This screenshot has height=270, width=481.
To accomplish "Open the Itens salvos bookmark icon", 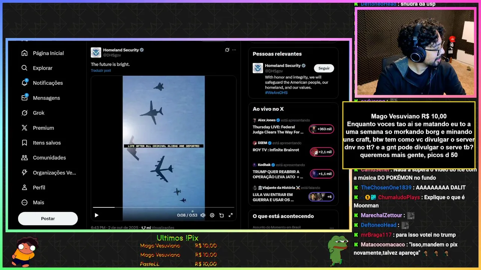I will coord(24,143).
